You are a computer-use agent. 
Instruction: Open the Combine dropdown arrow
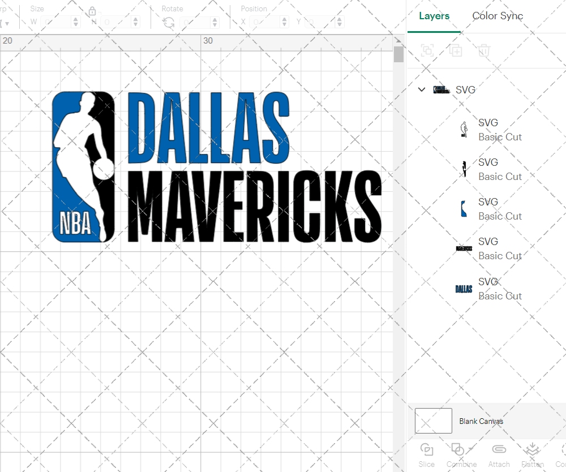(470, 449)
